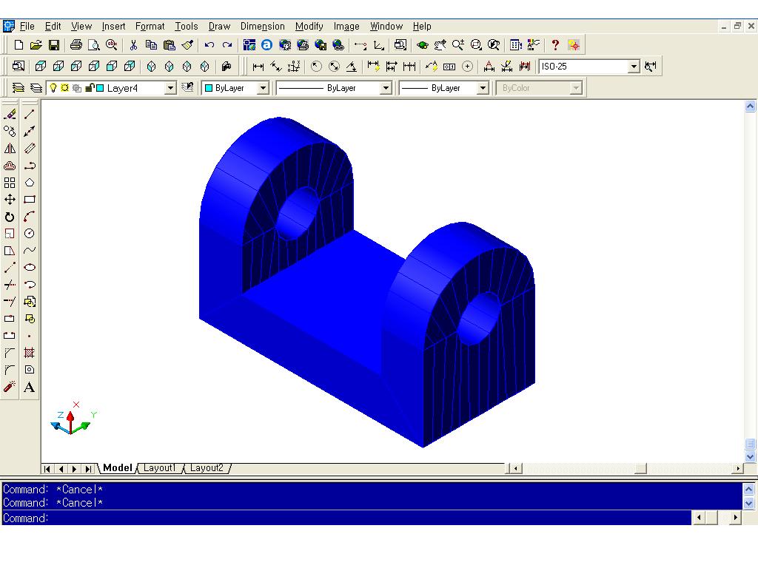
Task: Open the ByLayer lineweight dropdown
Action: point(483,88)
